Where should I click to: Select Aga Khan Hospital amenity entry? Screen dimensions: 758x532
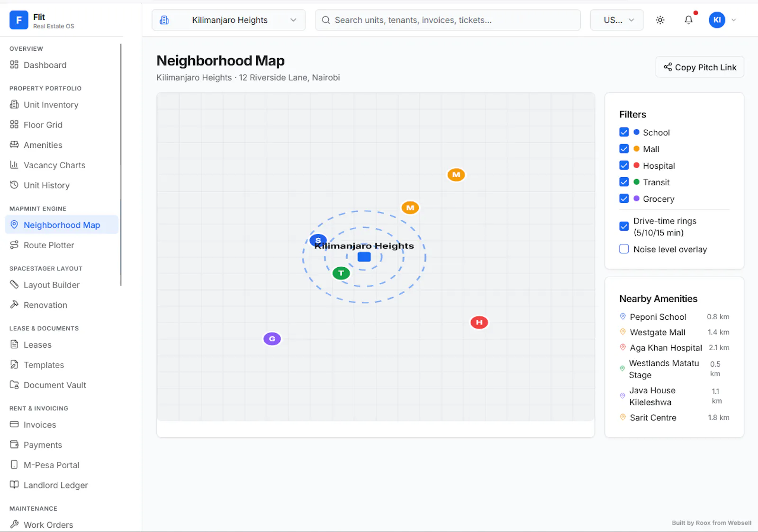click(x=674, y=347)
